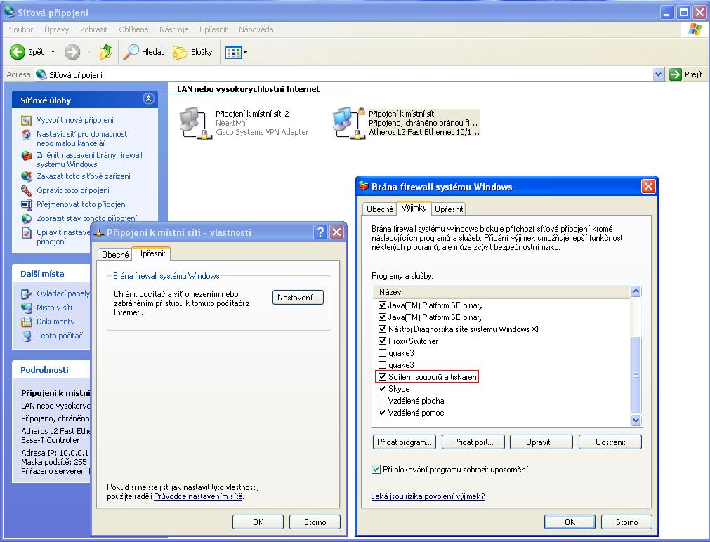This screenshot has width=710, height=542.
Task: Open the Nástroje menu
Action: tap(173, 29)
